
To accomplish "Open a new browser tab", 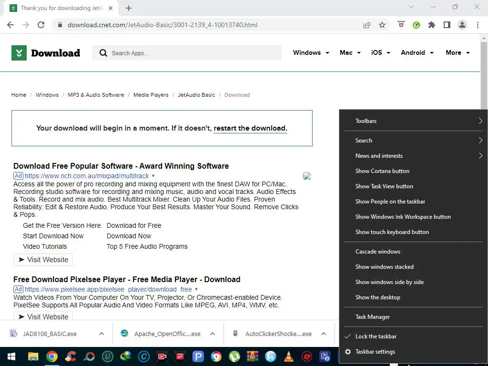I will pyautogui.click(x=129, y=8).
